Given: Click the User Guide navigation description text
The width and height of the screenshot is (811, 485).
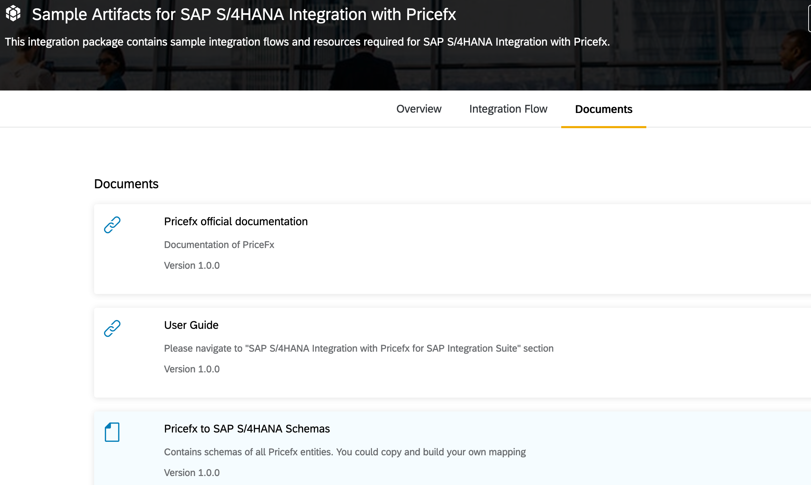Looking at the screenshot, I should [358, 348].
